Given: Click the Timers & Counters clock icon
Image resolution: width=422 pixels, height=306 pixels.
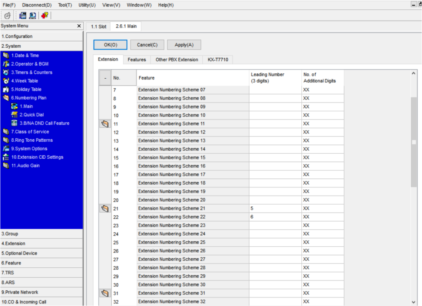Looking at the screenshot, I should tap(6, 72).
